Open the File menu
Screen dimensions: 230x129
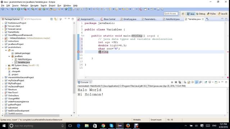[x=3, y=6]
